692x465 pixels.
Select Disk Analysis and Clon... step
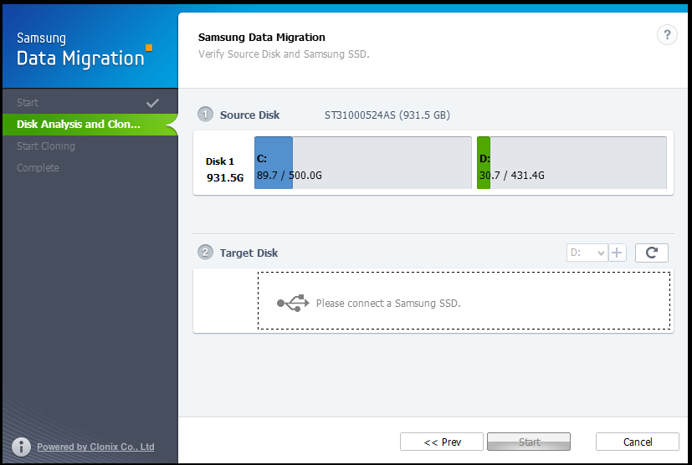pos(90,125)
